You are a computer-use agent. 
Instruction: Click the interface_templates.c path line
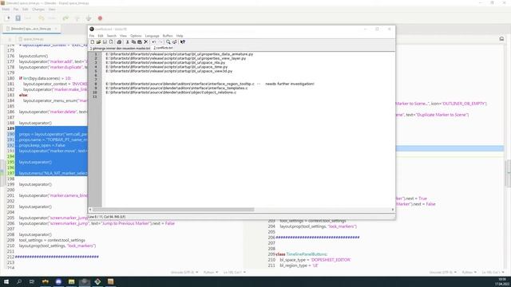[176, 88]
